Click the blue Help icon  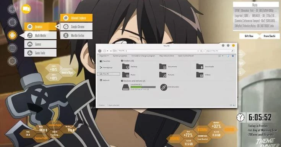tap(233, 56)
